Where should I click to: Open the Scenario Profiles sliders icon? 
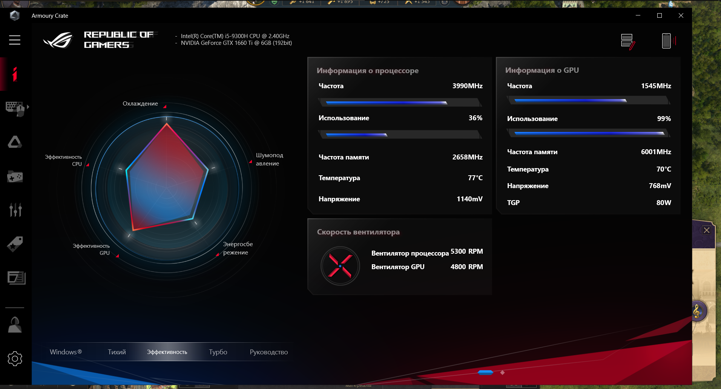(x=15, y=210)
